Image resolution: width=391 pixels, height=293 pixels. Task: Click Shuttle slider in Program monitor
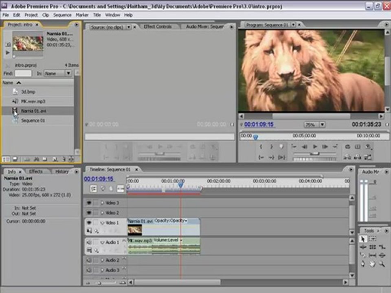point(315,154)
